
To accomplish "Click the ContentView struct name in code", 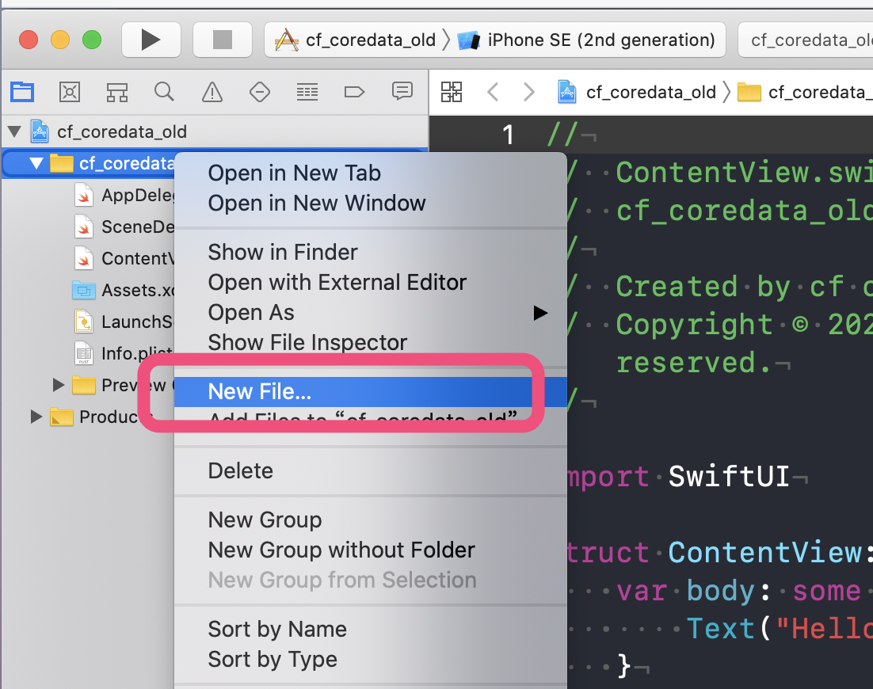I will point(765,553).
